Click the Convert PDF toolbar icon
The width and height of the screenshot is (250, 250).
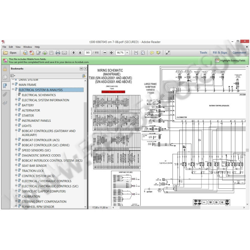[32, 52]
